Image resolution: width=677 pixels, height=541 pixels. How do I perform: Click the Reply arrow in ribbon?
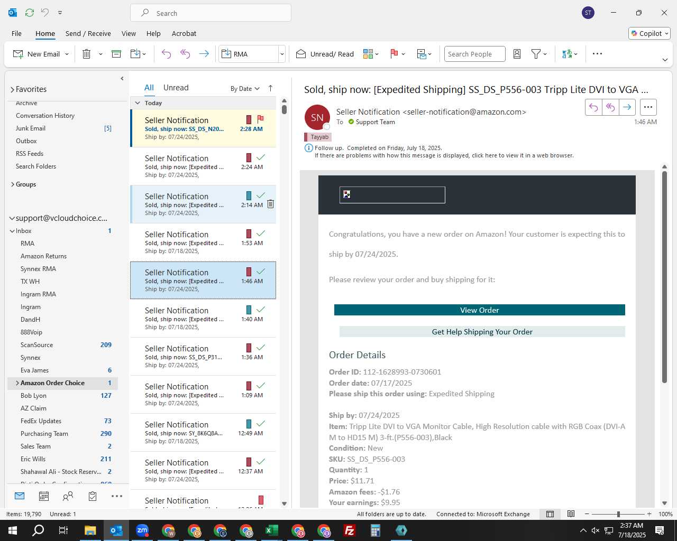pos(166,54)
